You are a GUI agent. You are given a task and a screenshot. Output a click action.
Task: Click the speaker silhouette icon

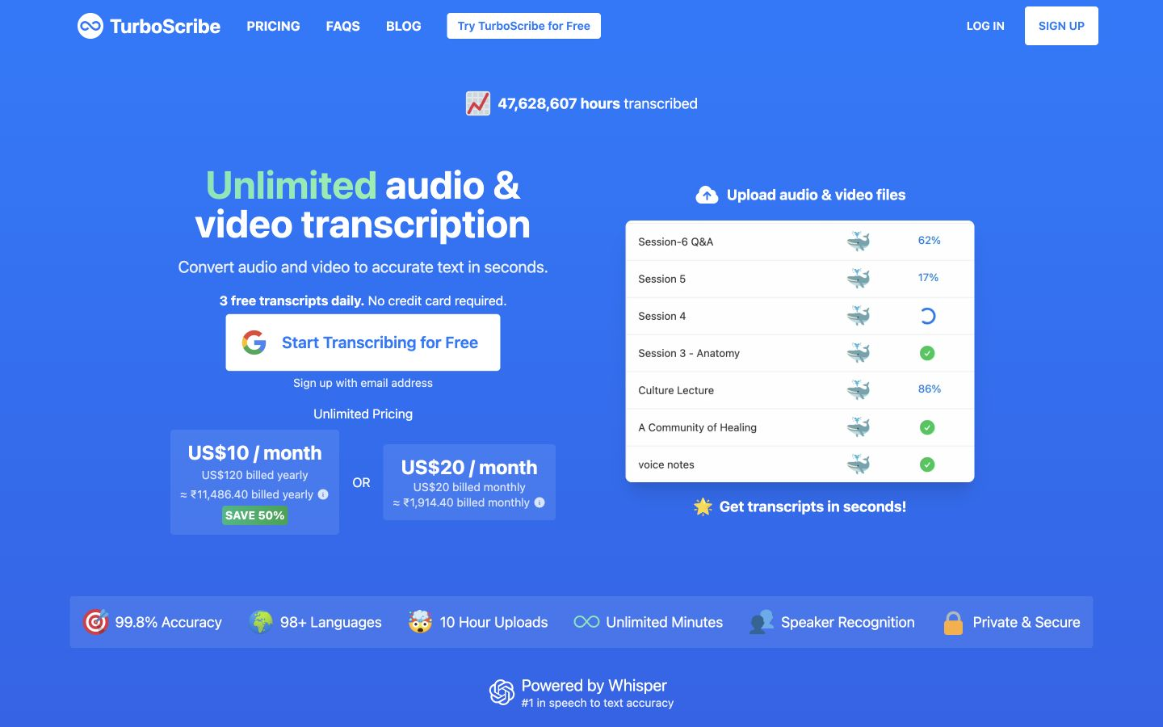(x=761, y=622)
